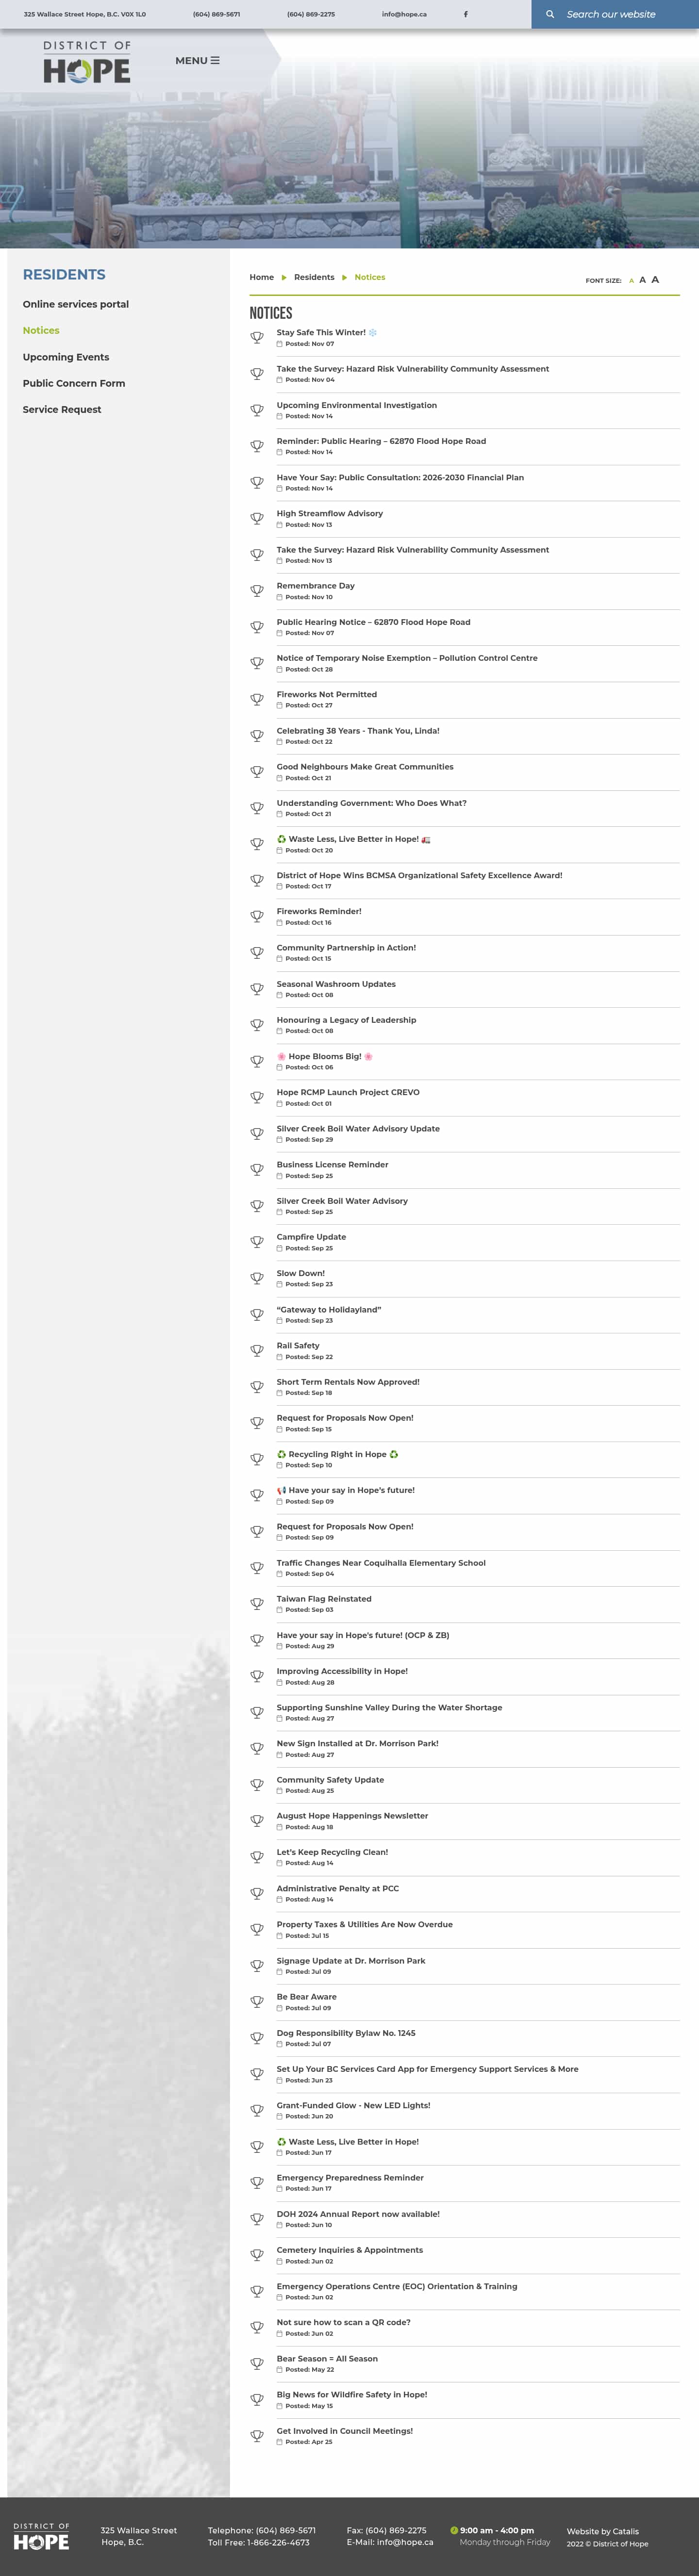Read the Short Term Rentals Now Approved notice
Image resolution: width=699 pixels, height=2576 pixels.
(x=348, y=1382)
